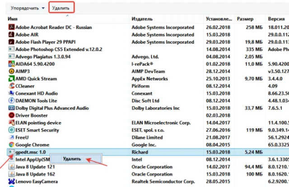
Task: Click the 258 МБ size value
Action: tap(254, 27)
